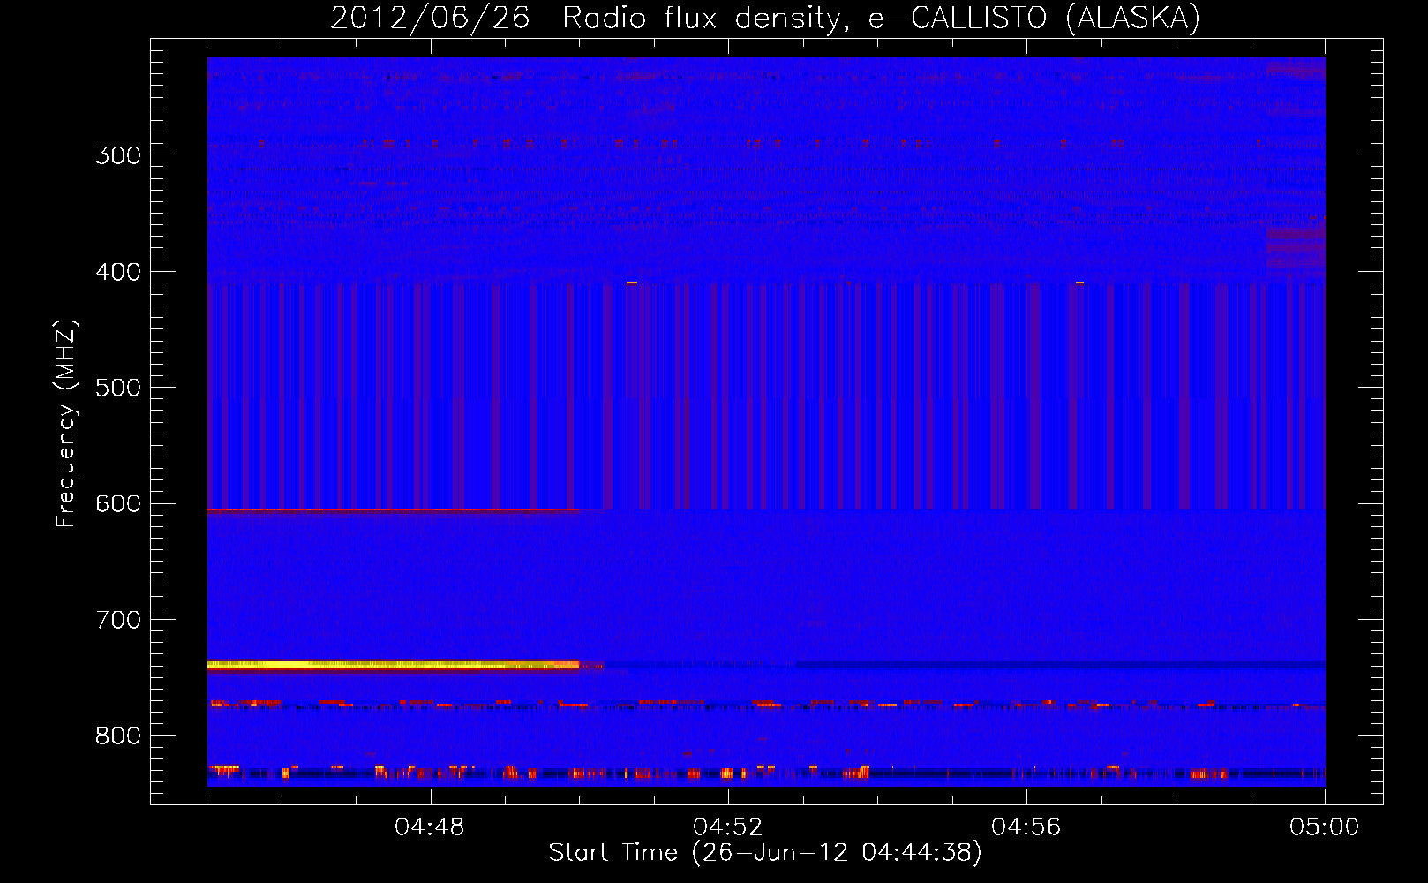The height and width of the screenshot is (883, 1428).
Task: Click the 300 frequency tick label
Action: click(x=118, y=155)
